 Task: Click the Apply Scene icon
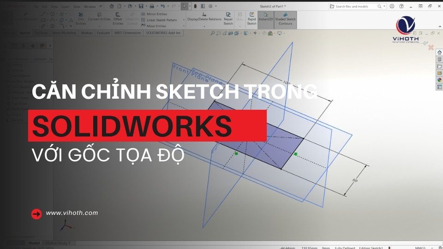(x=270, y=33)
